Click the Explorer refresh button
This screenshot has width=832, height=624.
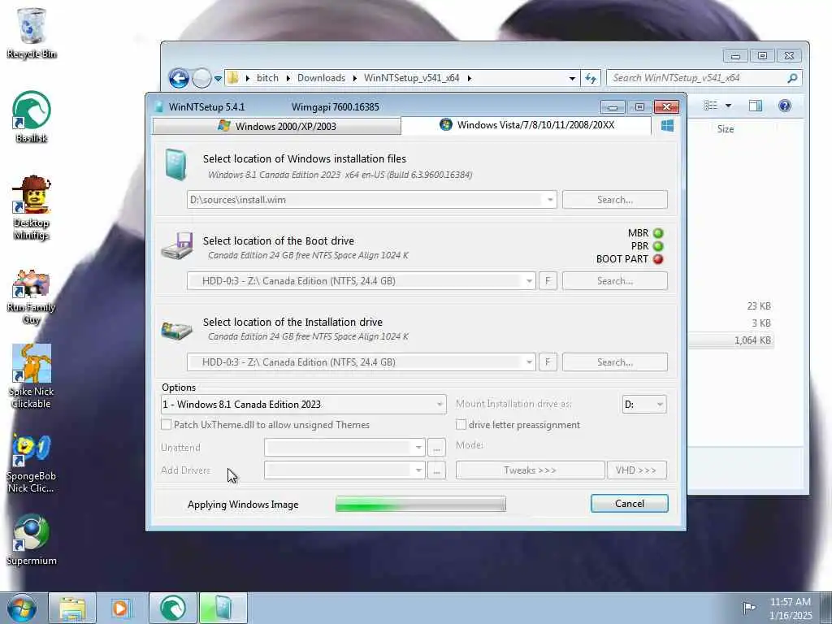pyautogui.click(x=591, y=78)
